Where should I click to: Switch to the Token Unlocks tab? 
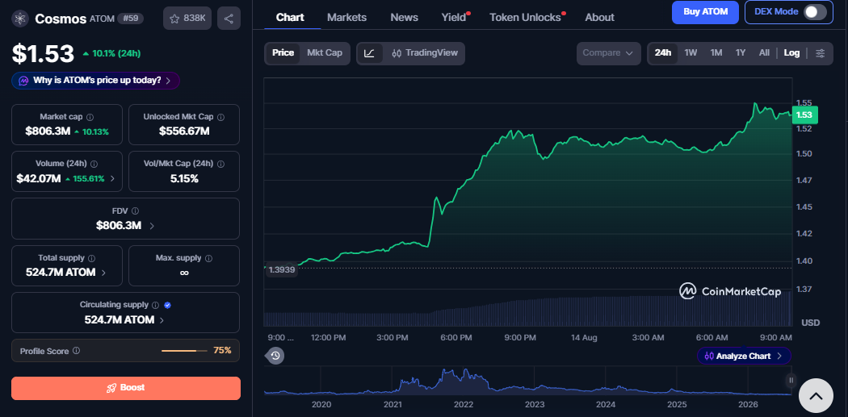coord(525,17)
